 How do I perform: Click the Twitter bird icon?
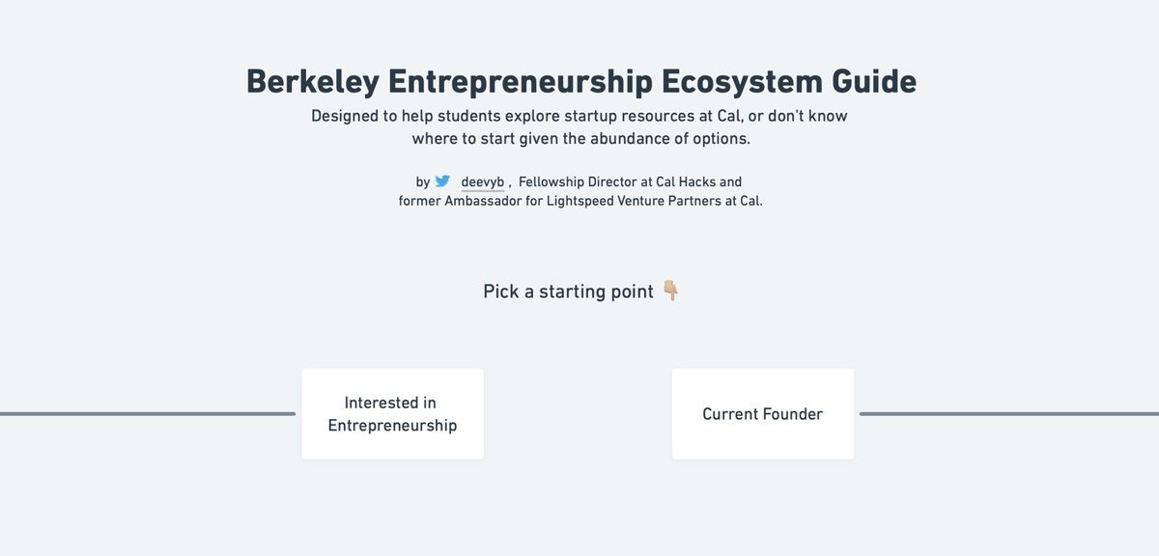point(442,181)
